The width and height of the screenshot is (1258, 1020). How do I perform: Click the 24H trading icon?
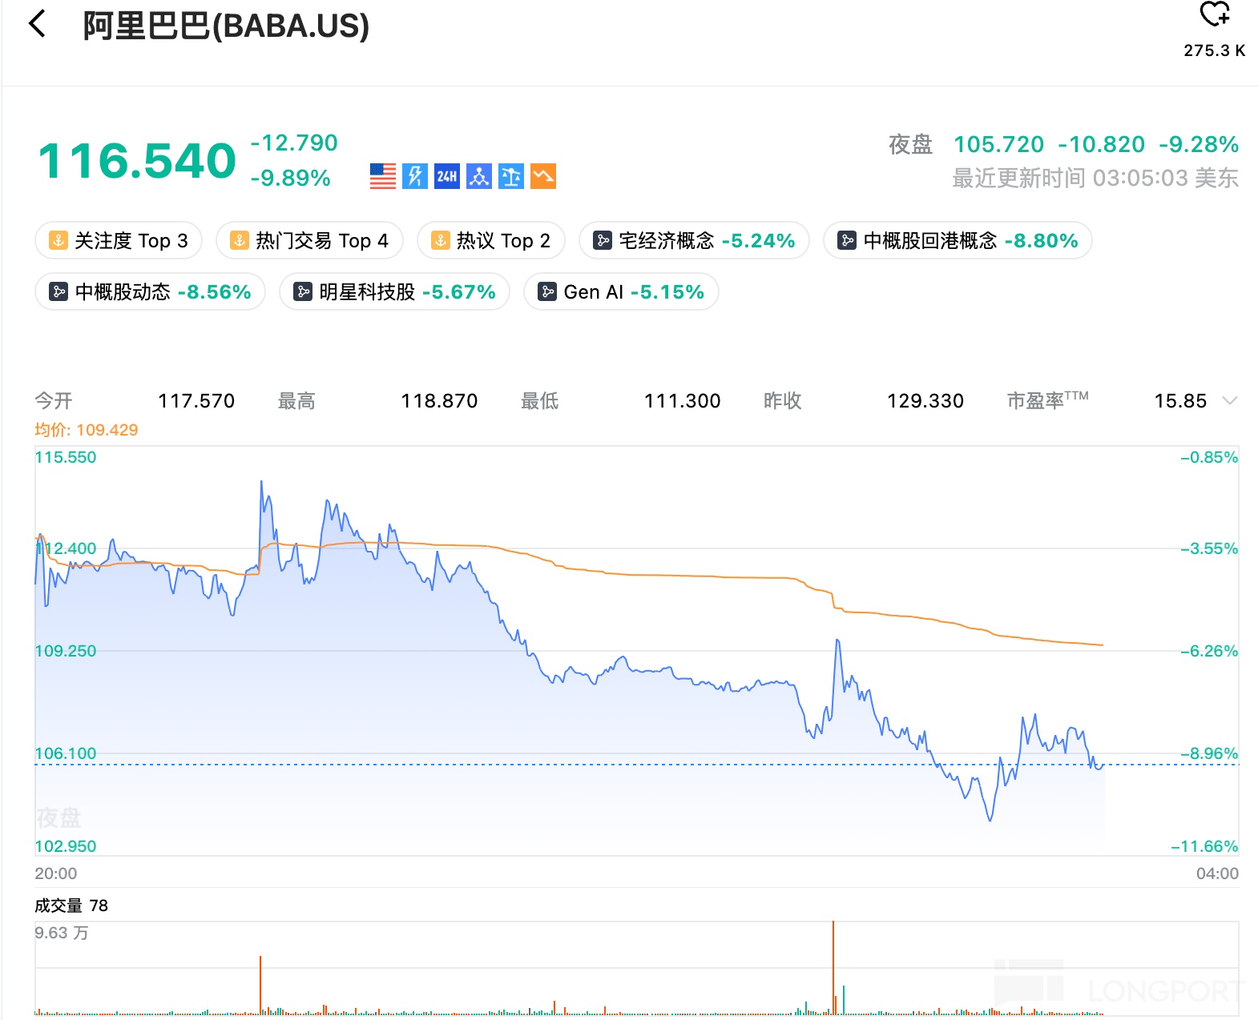pyautogui.click(x=447, y=176)
